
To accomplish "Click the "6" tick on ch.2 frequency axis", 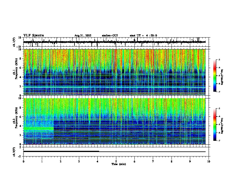I will pyautogui.click(x=20, y=117).
